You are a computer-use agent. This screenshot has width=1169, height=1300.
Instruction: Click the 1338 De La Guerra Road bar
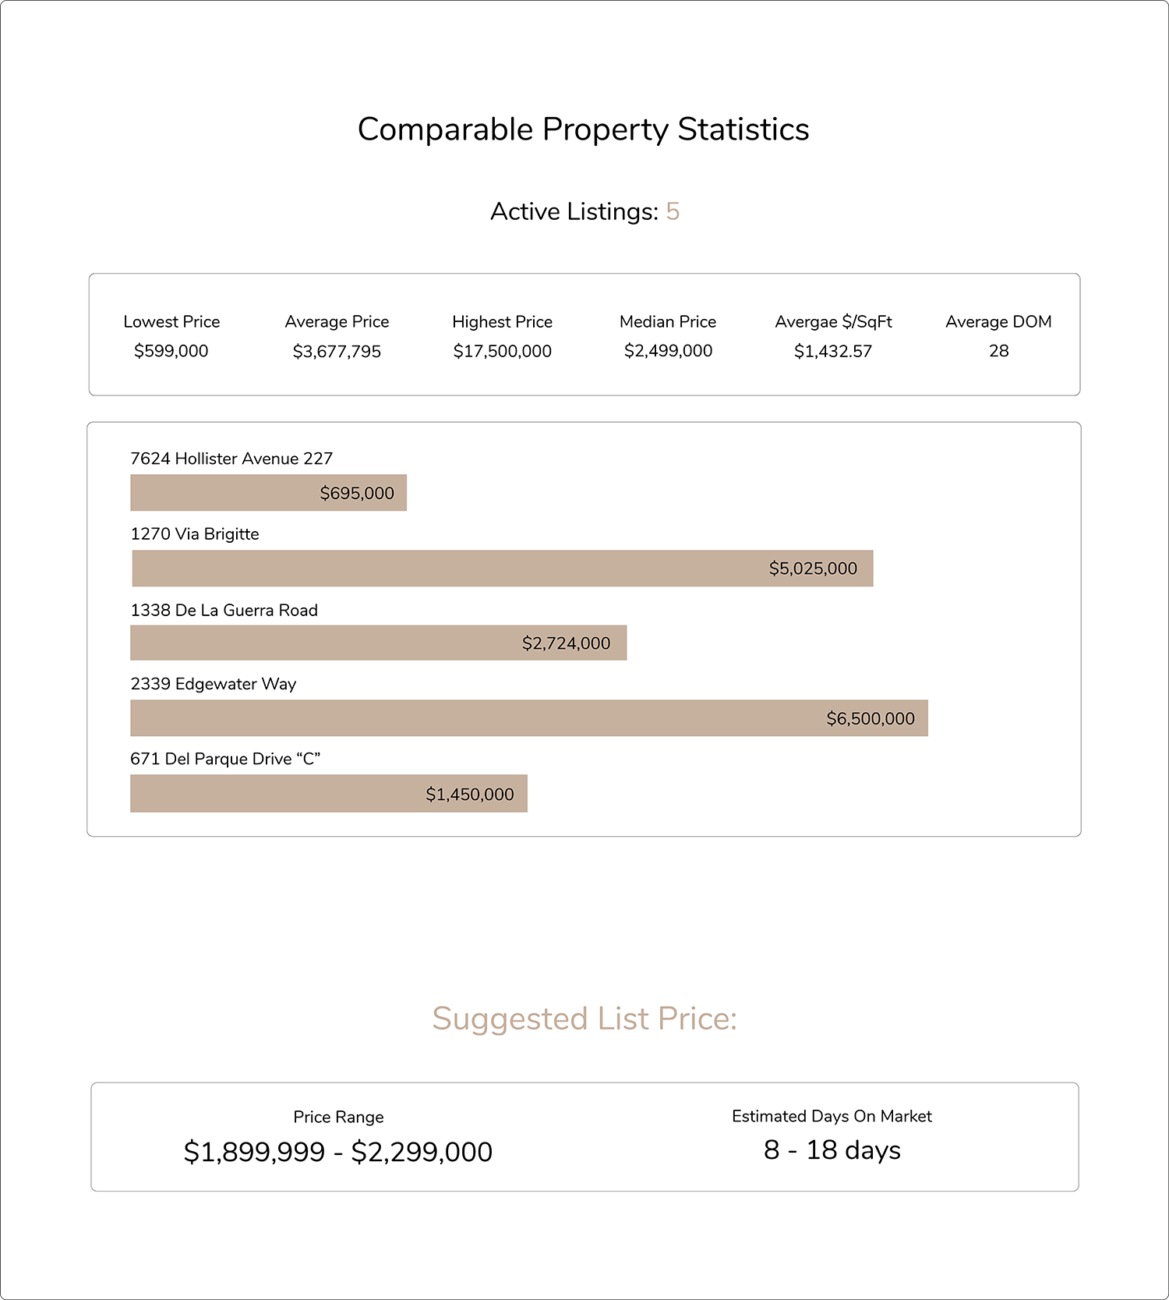coord(379,643)
